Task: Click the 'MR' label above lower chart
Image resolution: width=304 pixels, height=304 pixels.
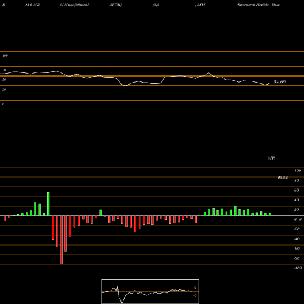Action: tap(271, 158)
